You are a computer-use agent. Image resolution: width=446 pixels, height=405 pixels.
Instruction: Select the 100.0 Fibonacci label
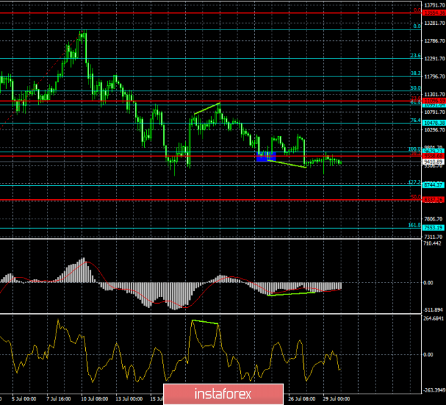click(x=414, y=149)
